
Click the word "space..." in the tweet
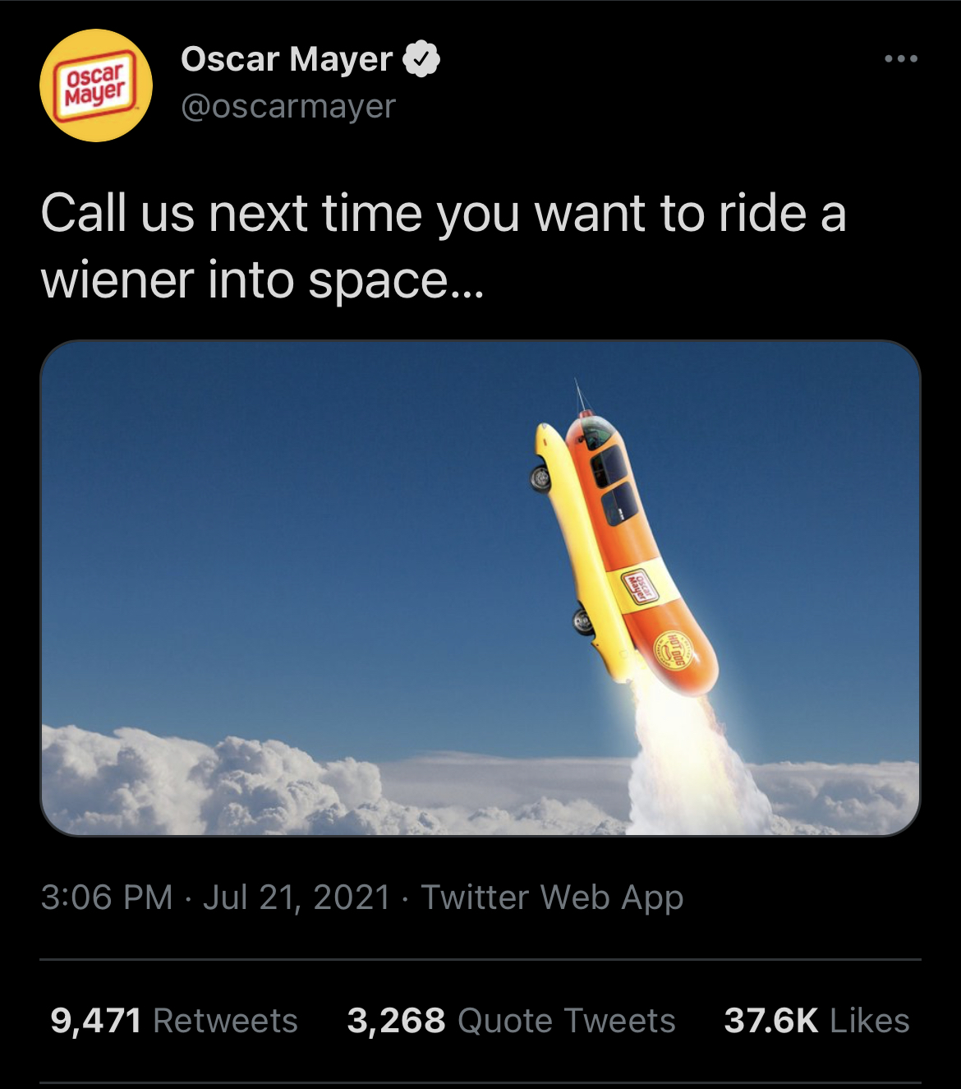click(396, 280)
